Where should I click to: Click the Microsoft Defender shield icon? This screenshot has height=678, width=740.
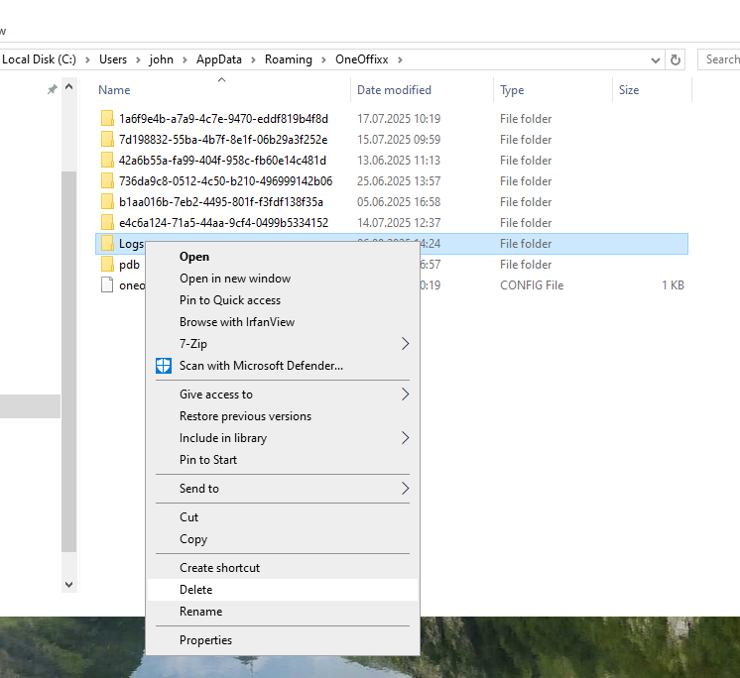point(164,366)
